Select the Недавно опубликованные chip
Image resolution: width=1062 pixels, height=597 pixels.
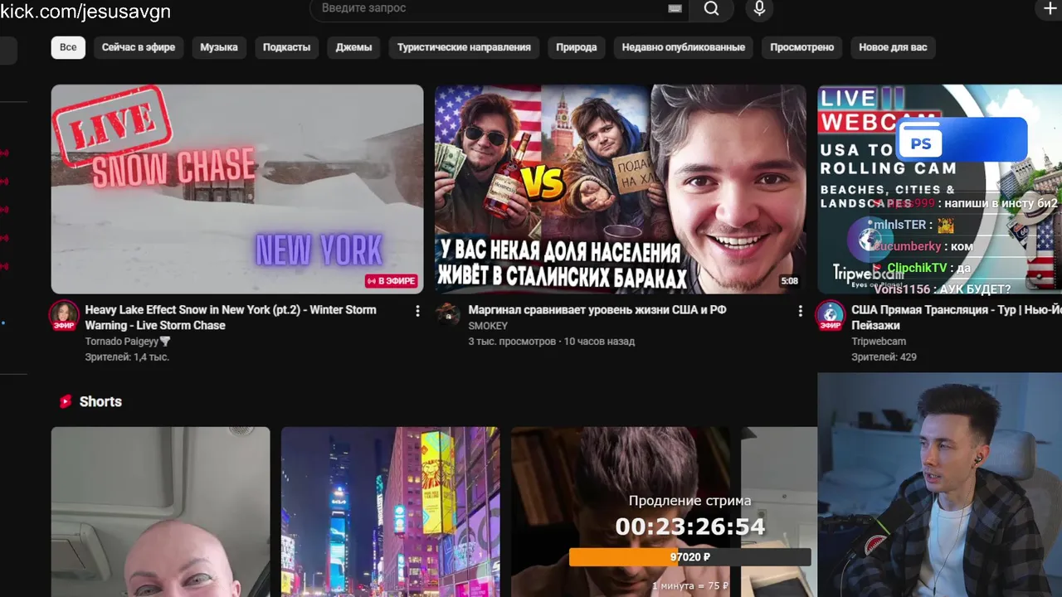tap(684, 47)
